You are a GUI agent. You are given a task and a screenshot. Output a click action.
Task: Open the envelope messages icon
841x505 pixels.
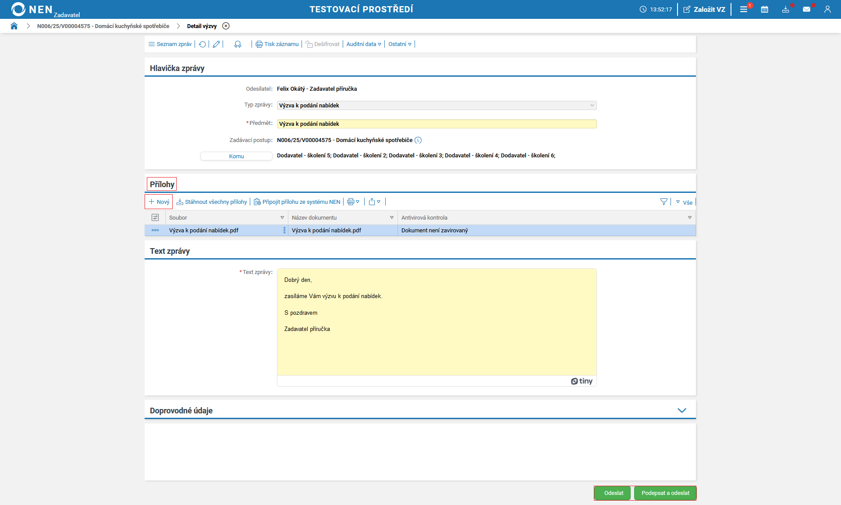pyautogui.click(x=806, y=9)
